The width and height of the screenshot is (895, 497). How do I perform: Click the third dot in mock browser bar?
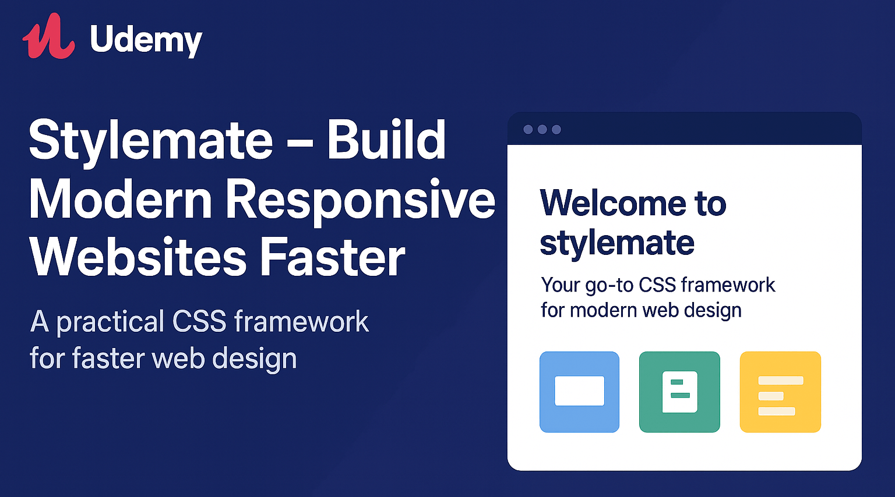556,129
